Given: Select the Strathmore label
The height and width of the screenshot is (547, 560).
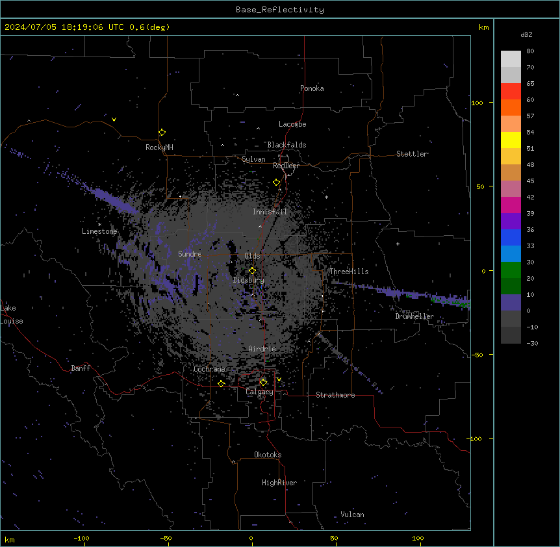Looking at the screenshot, I should [x=335, y=395].
